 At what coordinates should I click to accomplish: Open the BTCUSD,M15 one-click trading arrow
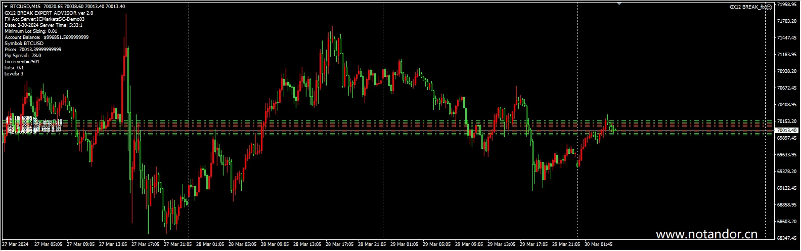point(6,7)
